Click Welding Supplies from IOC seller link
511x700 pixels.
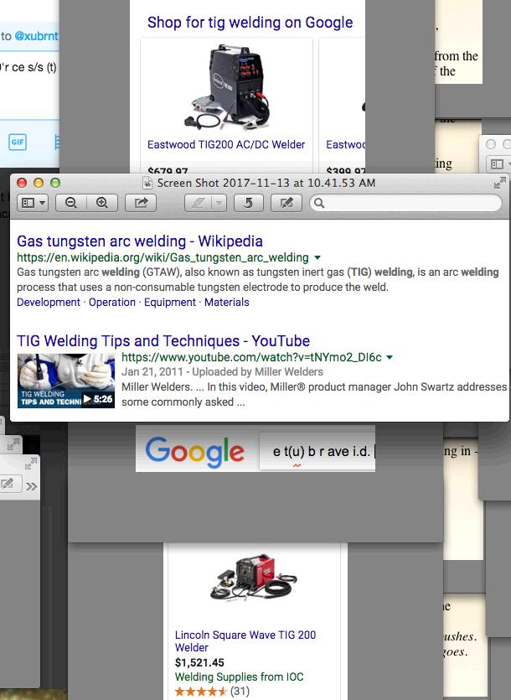(240, 677)
